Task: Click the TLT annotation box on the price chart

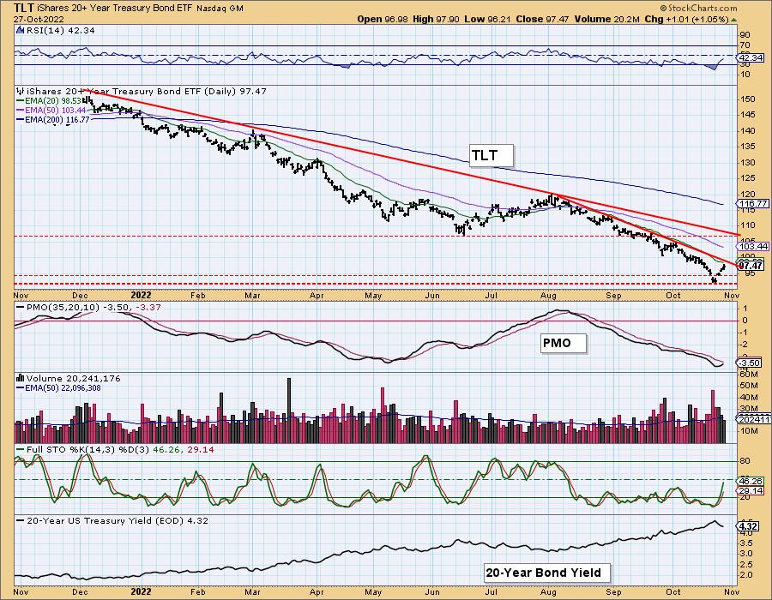Action: click(492, 155)
